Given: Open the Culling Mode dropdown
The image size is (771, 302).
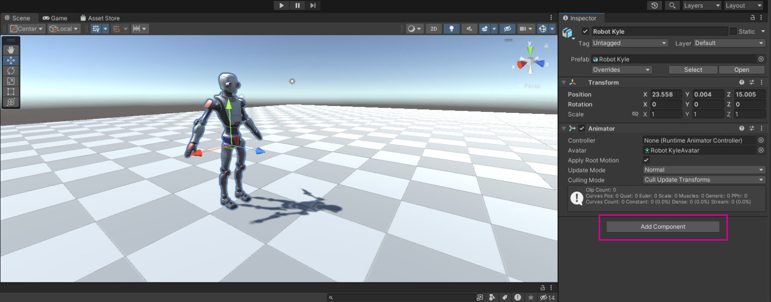Looking at the screenshot, I should click(x=703, y=180).
